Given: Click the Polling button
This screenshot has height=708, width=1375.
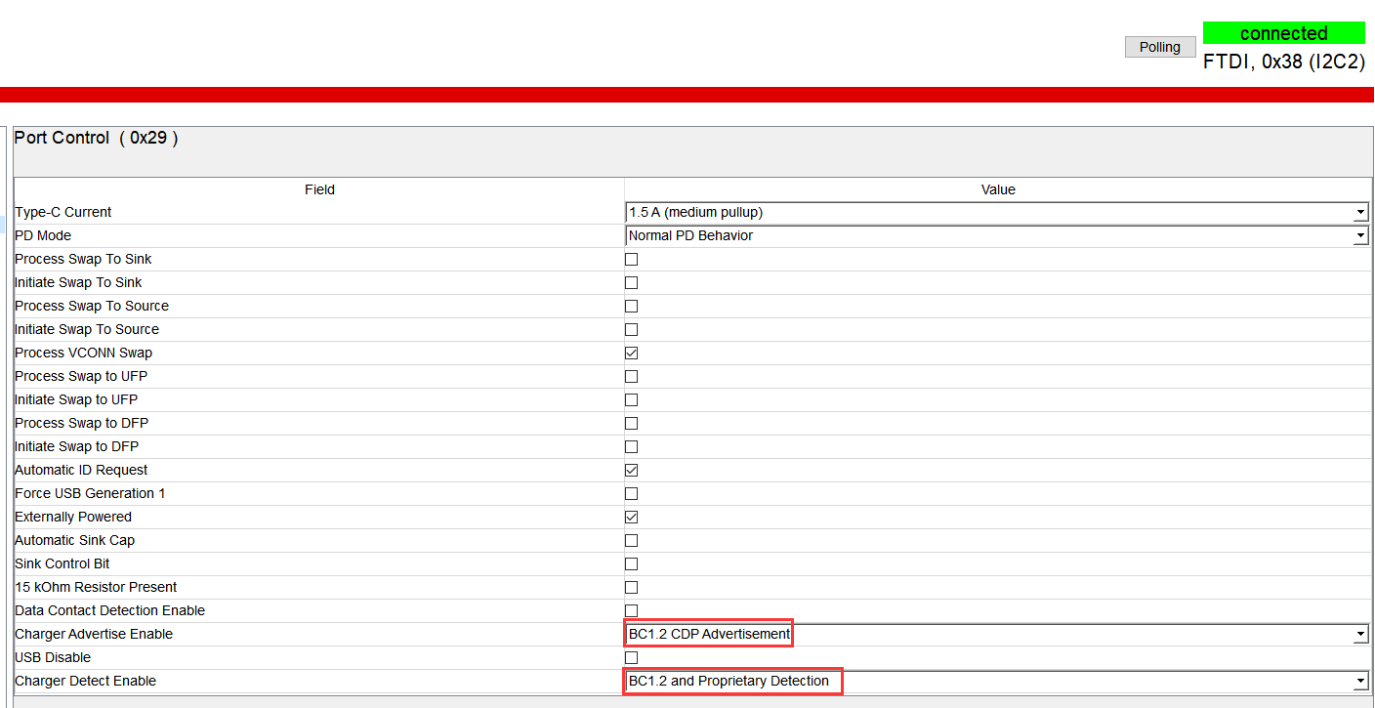Looking at the screenshot, I should point(1160,47).
